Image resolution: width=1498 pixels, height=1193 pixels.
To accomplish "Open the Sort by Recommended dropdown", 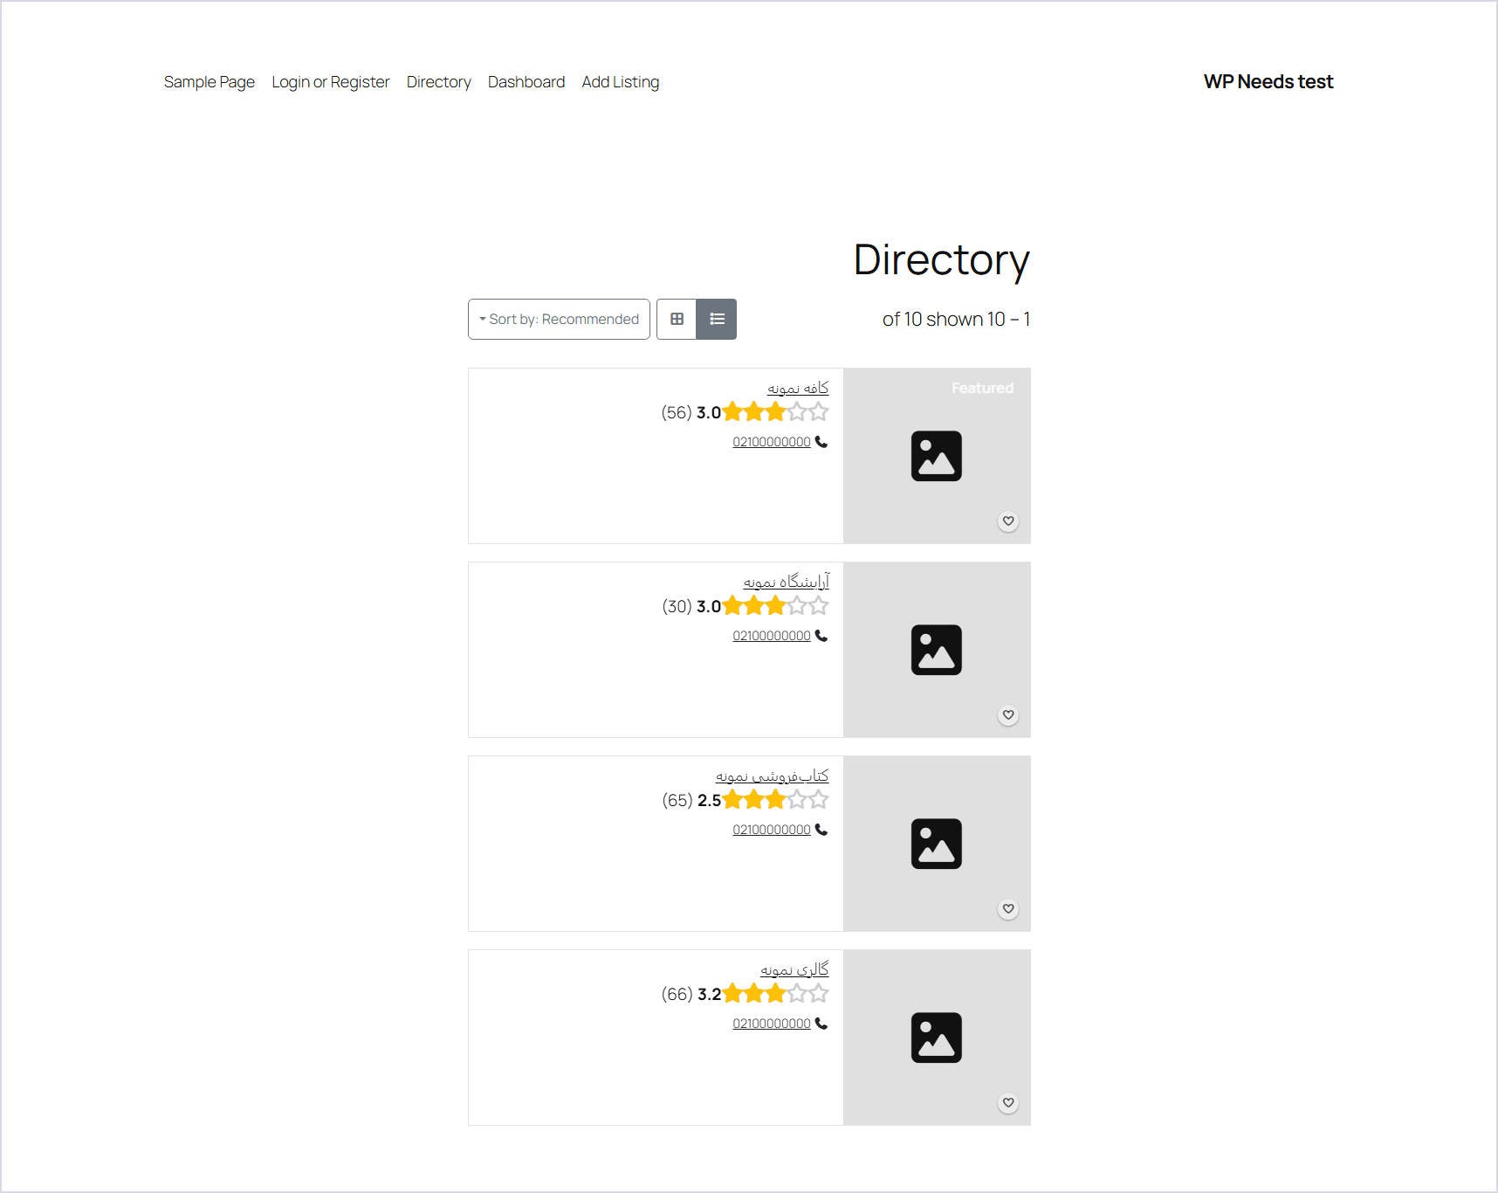I will [x=559, y=320].
